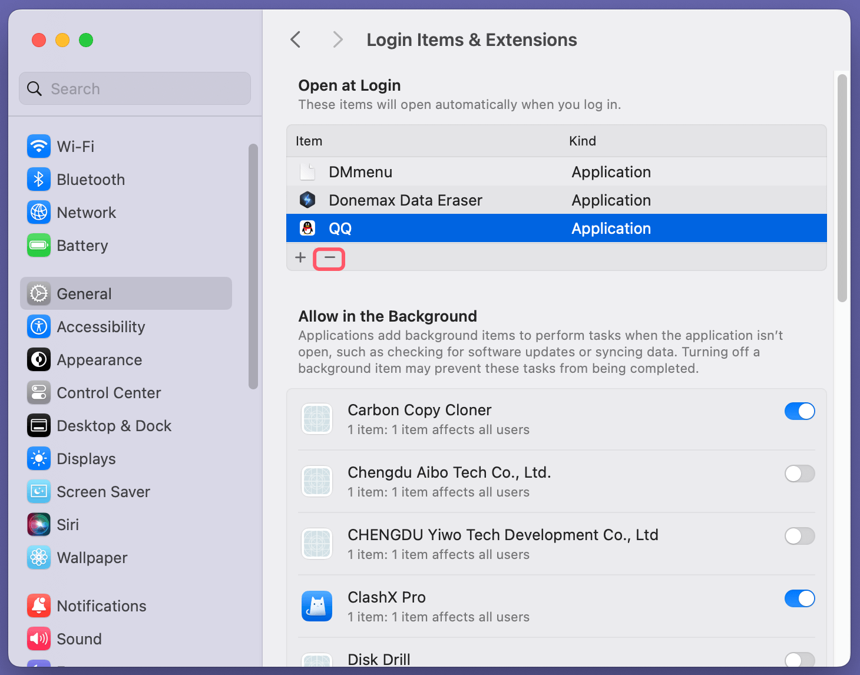Open Wallpaper settings
This screenshot has width=860, height=675.
coord(92,558)
